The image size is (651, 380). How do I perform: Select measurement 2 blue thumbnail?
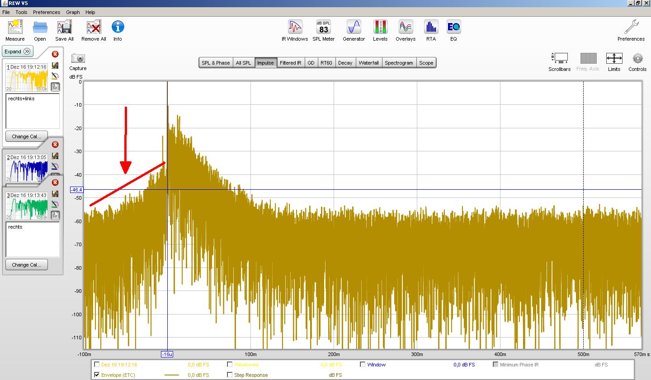click(27, 168)
